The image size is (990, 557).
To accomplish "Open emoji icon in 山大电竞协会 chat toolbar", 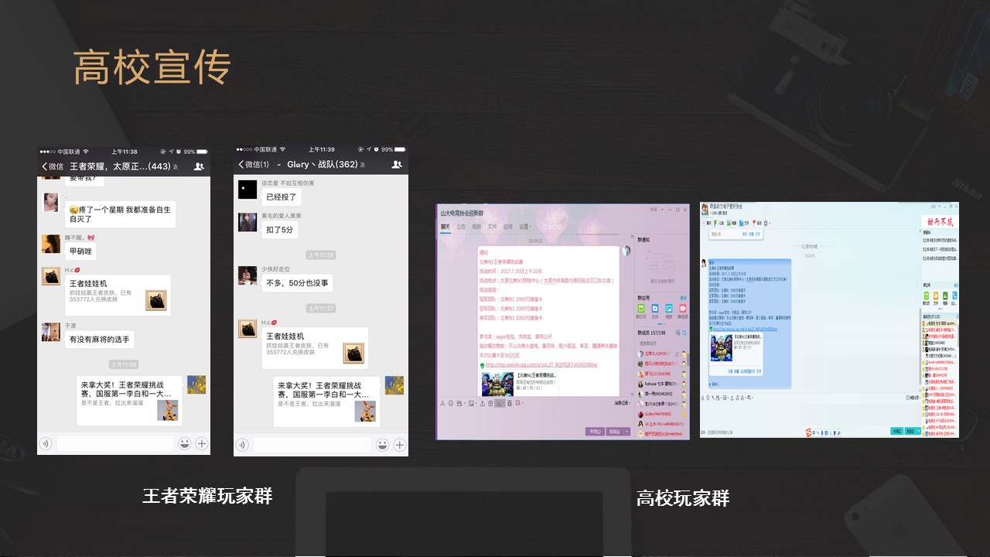I will pos(452,403).
